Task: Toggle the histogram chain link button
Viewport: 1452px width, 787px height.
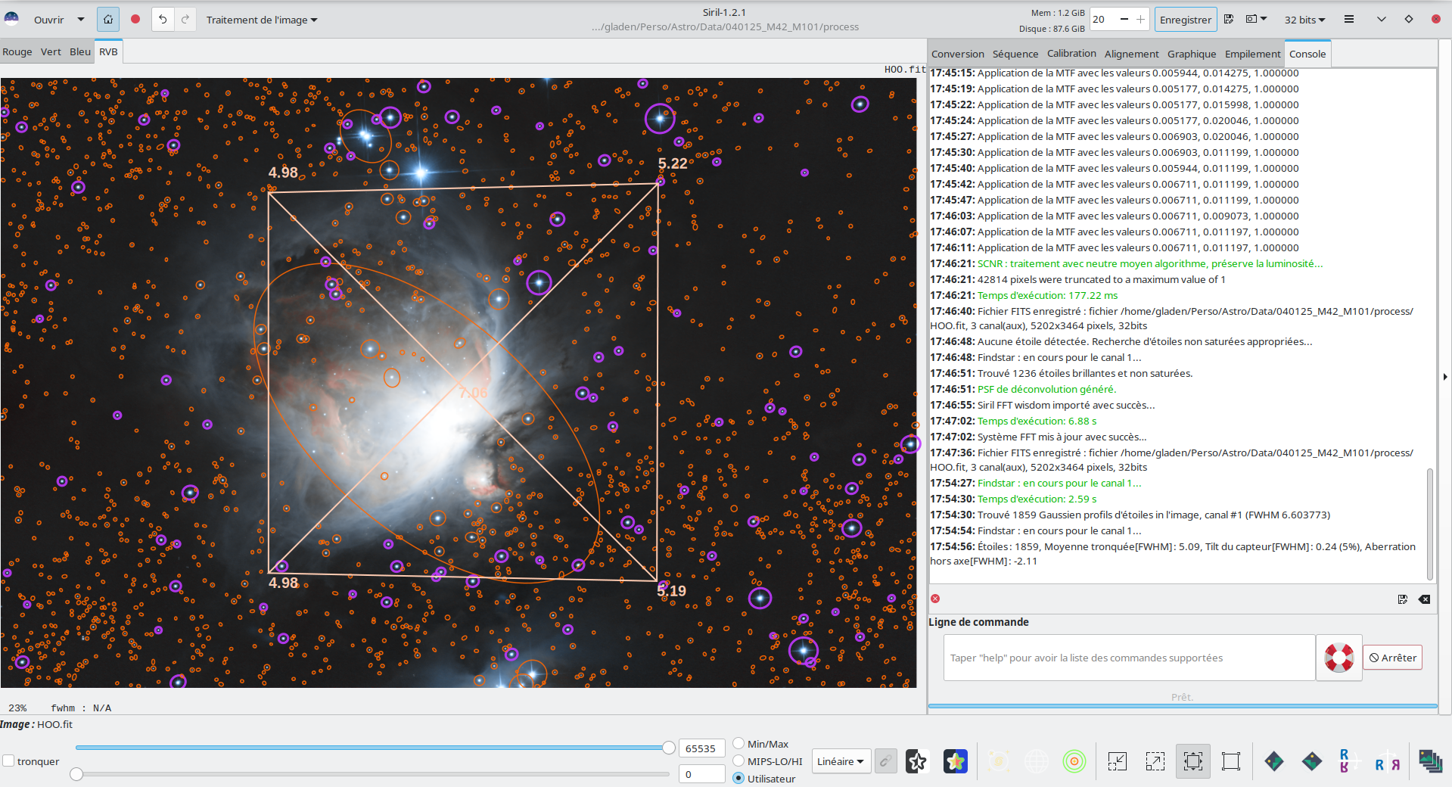Action: [x=885, y=761]
